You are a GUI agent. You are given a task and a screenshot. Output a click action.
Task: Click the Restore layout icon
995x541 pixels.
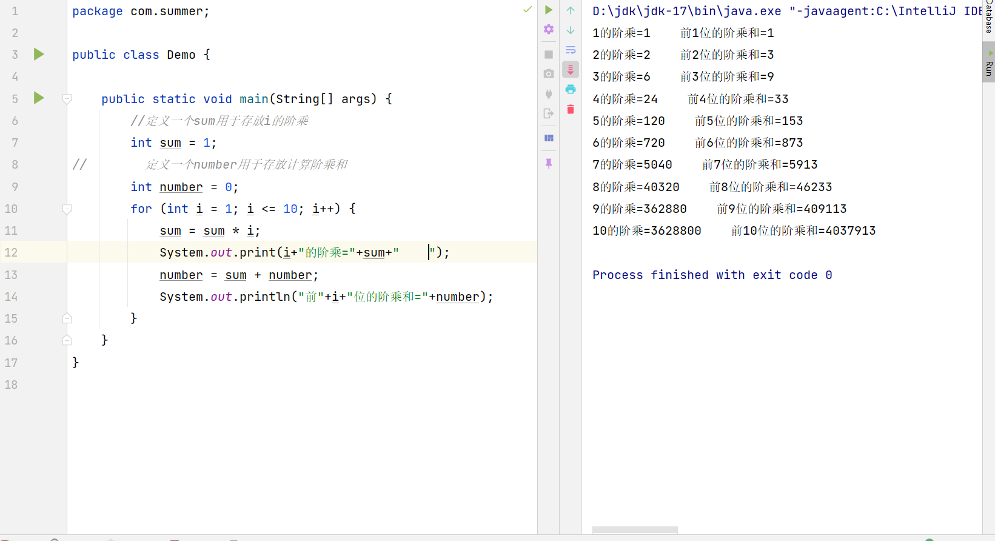[x=549, y=138]
